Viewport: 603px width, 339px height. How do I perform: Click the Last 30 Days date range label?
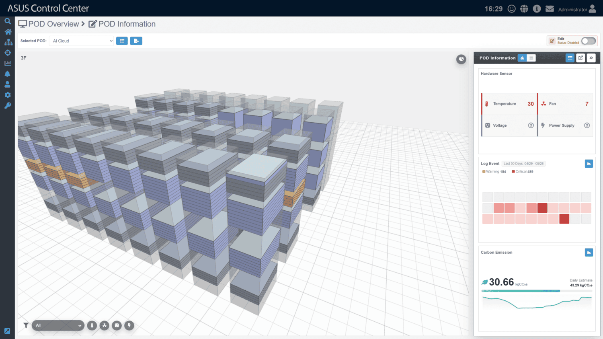tap(523, 164)
